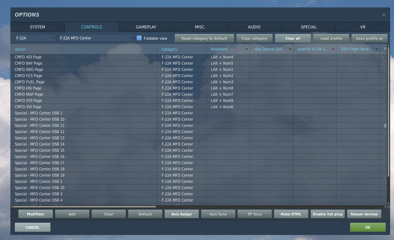Select the CMFD ENG Page row
Viewport: 394px width, 240px height.
click(x=199, y=69)
